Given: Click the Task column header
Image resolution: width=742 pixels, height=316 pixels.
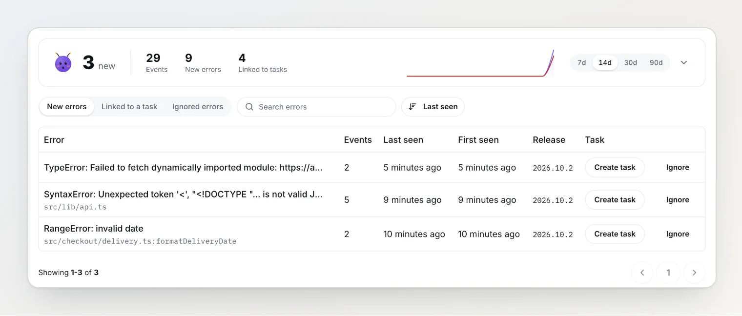Looking at the screenshot, I should (x=595, y=140).
